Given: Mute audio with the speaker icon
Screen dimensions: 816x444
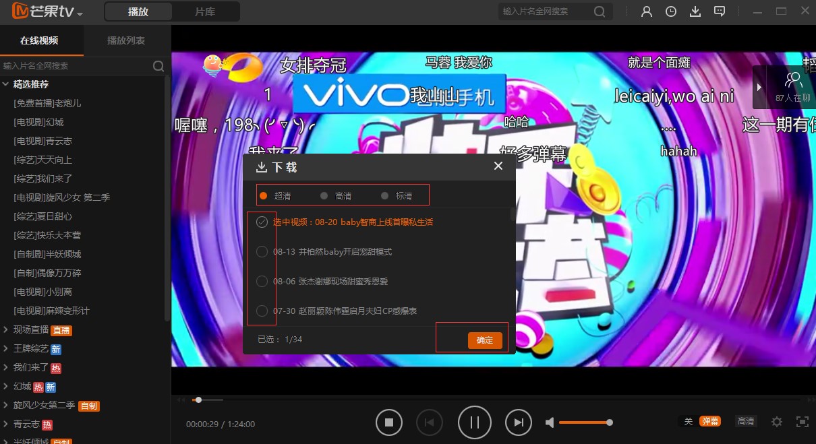Looking at the screenshot, I should 549,422.
